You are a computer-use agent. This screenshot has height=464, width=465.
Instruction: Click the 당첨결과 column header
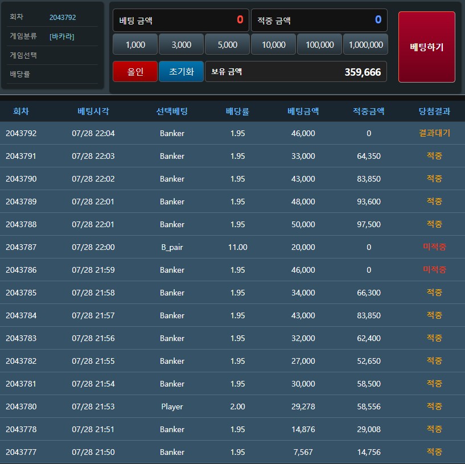[434, 111]
